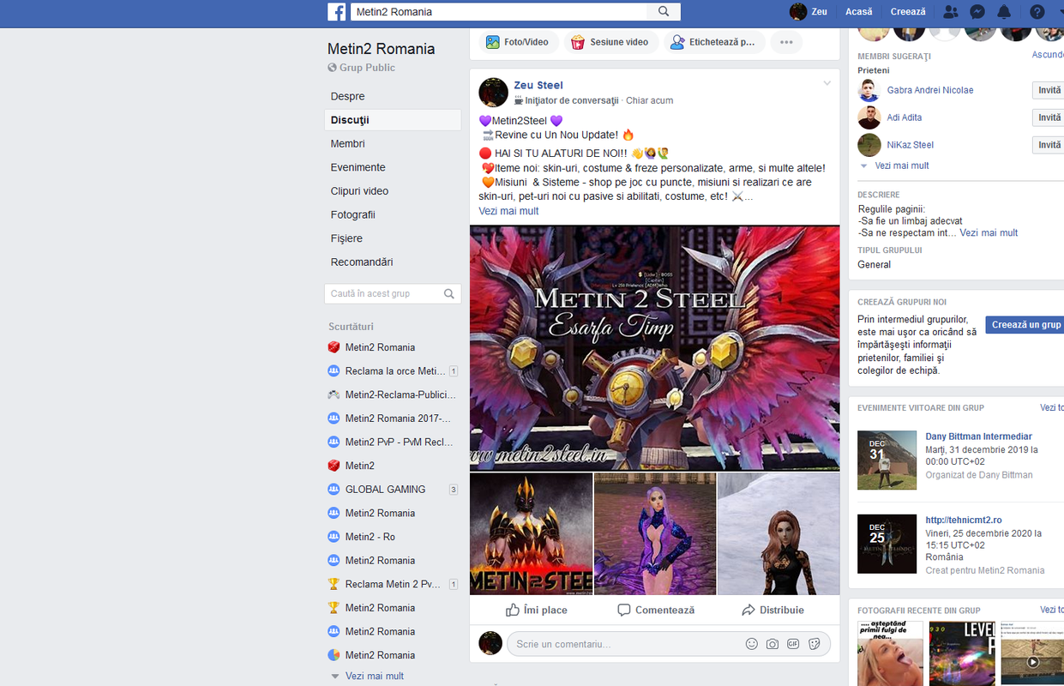This screenshot has width=1064, height=686.
Task: Open the Creează menu in top bar
Action: (x=908, y=12)
